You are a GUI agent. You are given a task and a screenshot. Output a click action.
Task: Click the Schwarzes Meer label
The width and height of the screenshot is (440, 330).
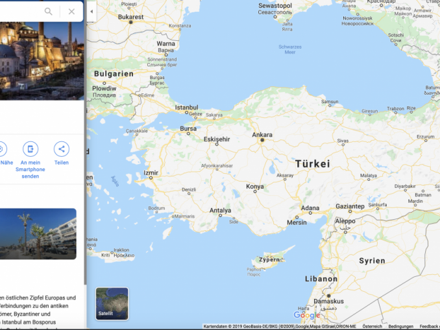pyautogui.click(x=290, y=49)
